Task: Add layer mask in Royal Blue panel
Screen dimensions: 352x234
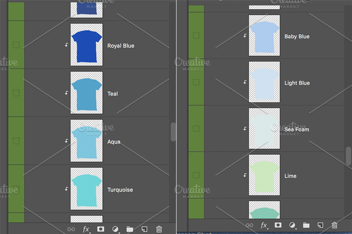Action: 101,229
